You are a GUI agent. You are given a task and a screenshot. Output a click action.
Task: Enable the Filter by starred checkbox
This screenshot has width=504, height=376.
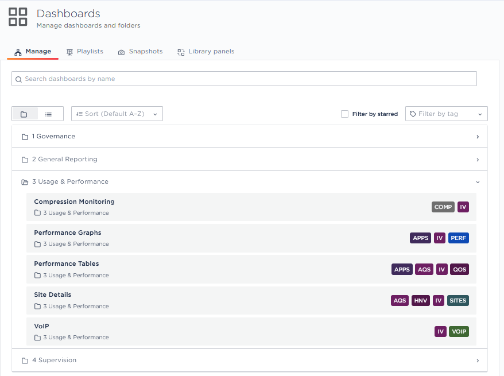pyautogui.click(x=345, y=114)
